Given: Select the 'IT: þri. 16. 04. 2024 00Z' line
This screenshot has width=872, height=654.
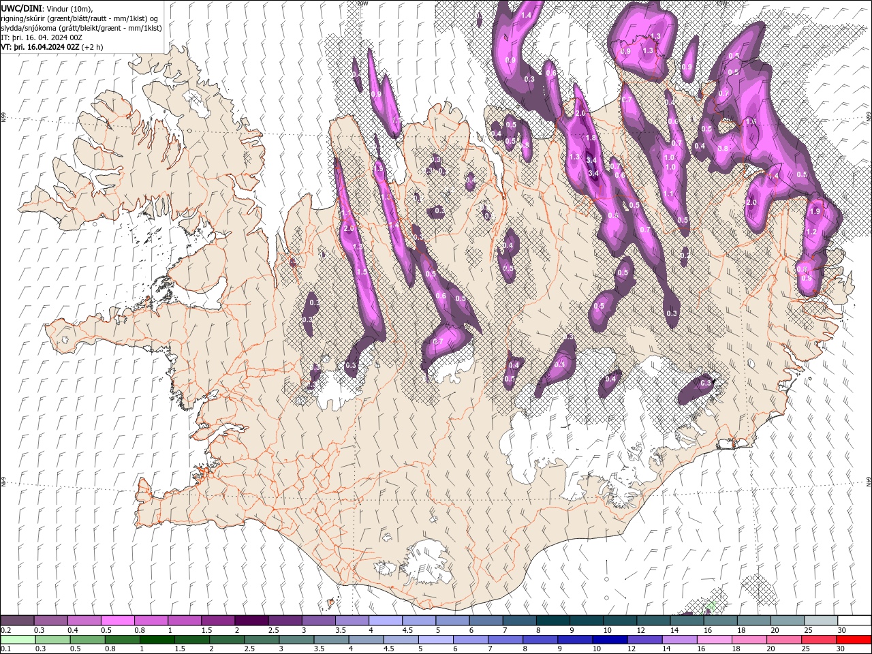Looking at the screenshot, I should tap(42, 37).
